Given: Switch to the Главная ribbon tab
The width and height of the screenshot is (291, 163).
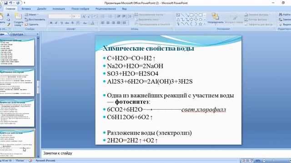Looking at the screenshot, I should click(x=10, y=9).
